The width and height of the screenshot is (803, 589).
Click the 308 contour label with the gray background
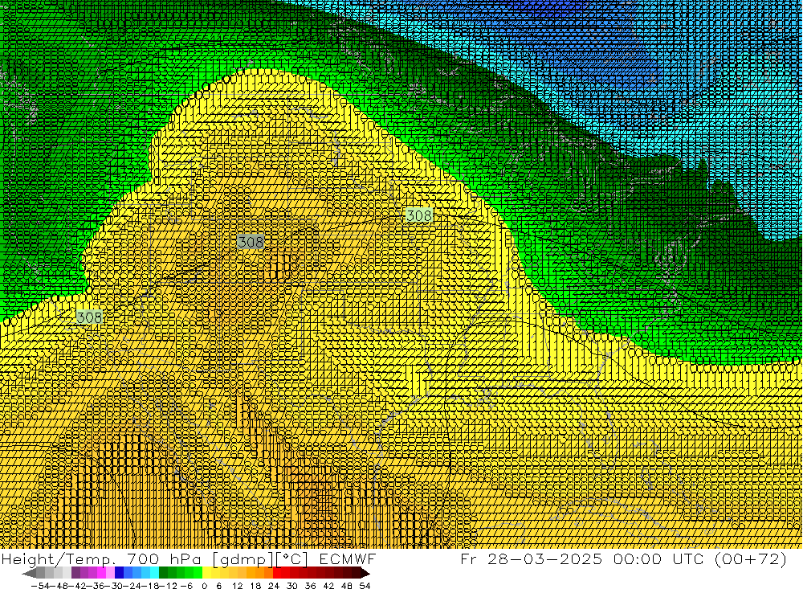(251, 241)
